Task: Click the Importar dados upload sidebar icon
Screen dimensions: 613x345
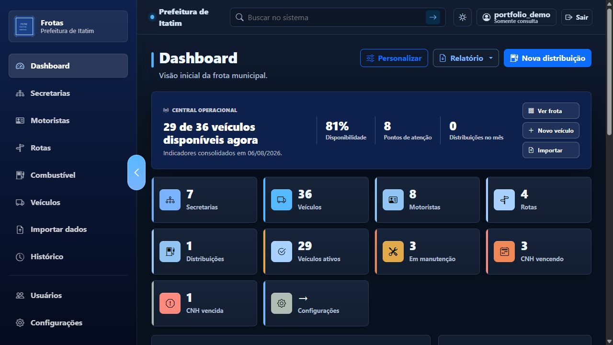Action: click(x=20, y=230)
